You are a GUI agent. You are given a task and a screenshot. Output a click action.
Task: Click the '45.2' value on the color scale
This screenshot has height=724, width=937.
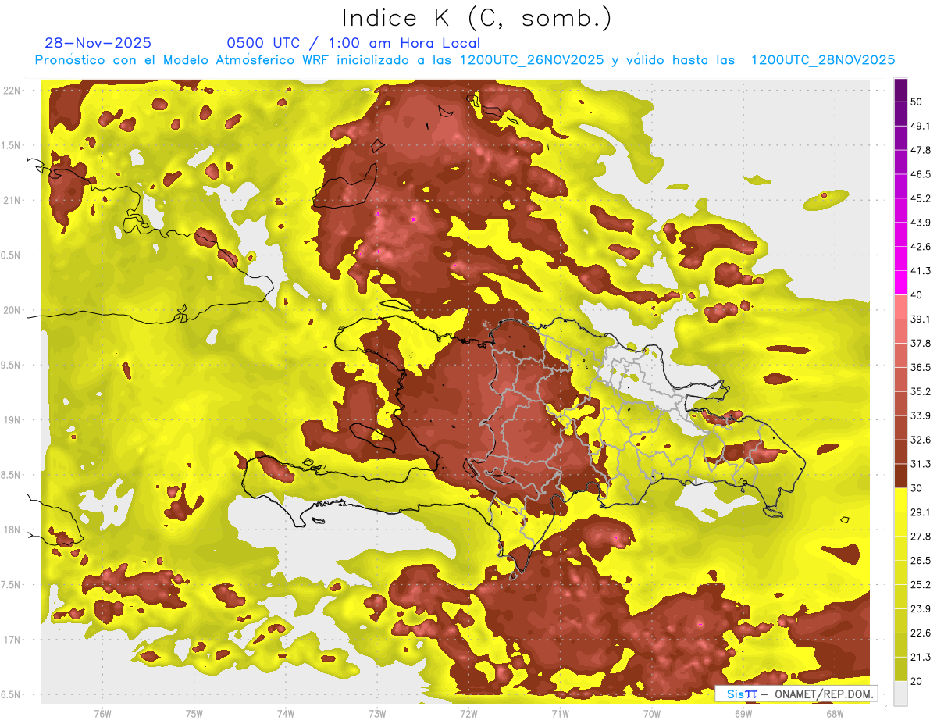(921, 198)
